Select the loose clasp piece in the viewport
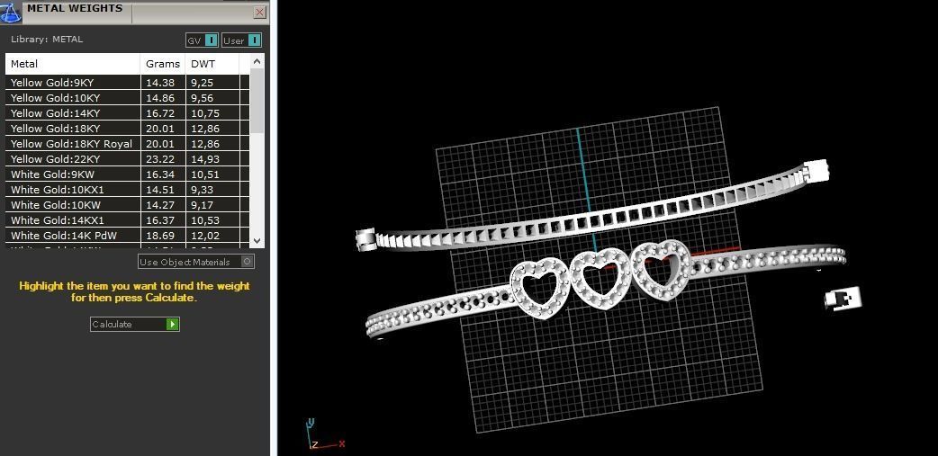This screenshot has width=938, height=456. pos(843,299)
